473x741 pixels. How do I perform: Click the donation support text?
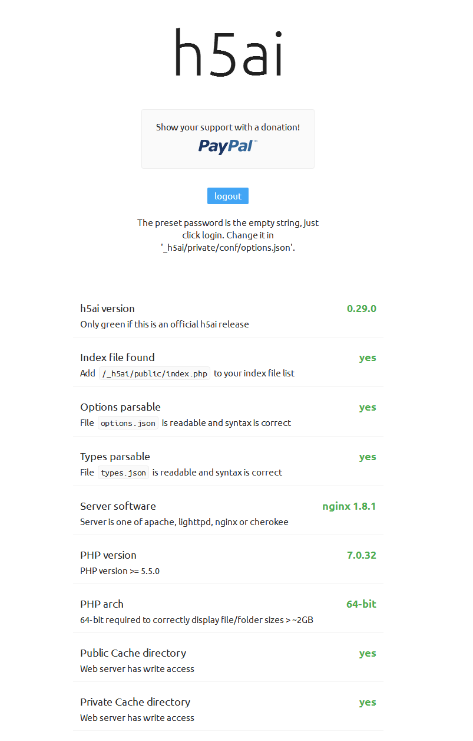[x=228, y=127]
